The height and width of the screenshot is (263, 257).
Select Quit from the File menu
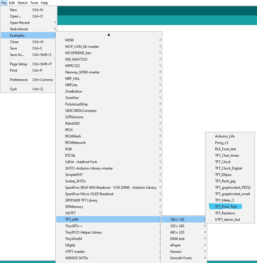pos(13,89)
